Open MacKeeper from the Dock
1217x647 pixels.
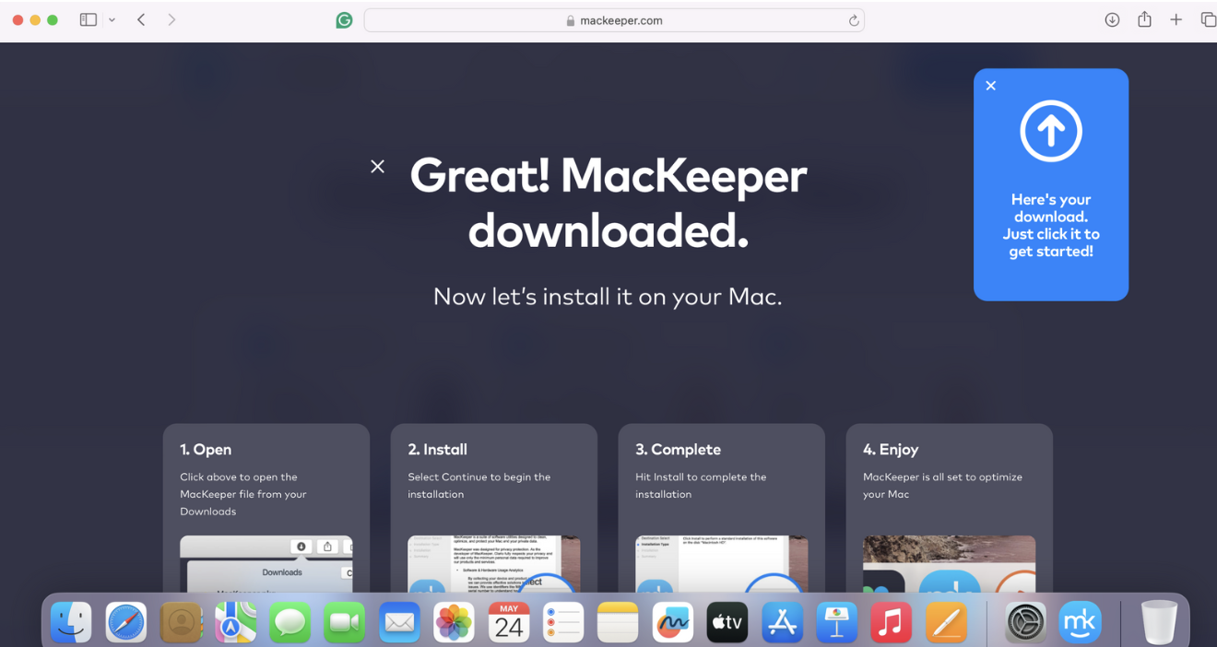(1080, 622)
